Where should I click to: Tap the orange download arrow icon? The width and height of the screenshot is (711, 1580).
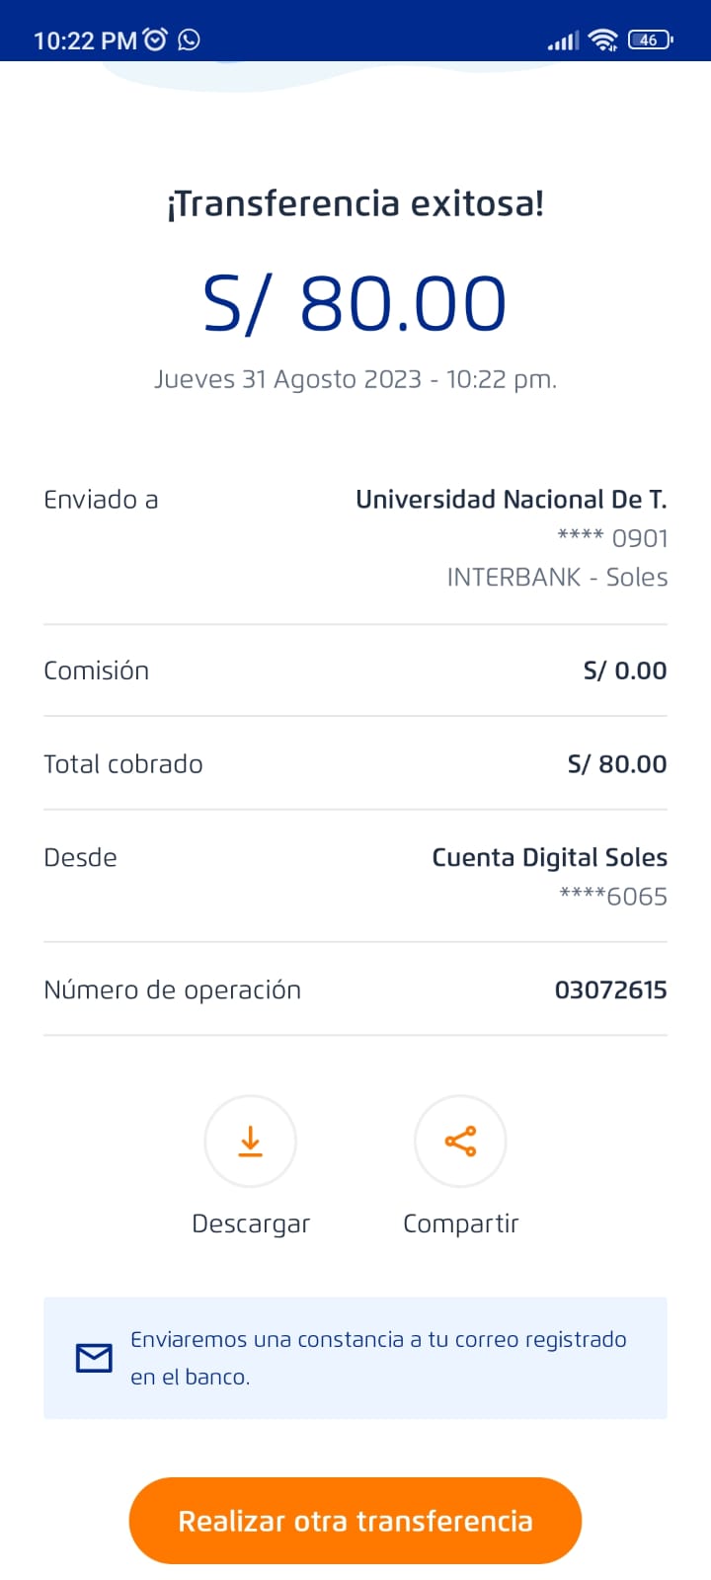tap(251, 1141)
